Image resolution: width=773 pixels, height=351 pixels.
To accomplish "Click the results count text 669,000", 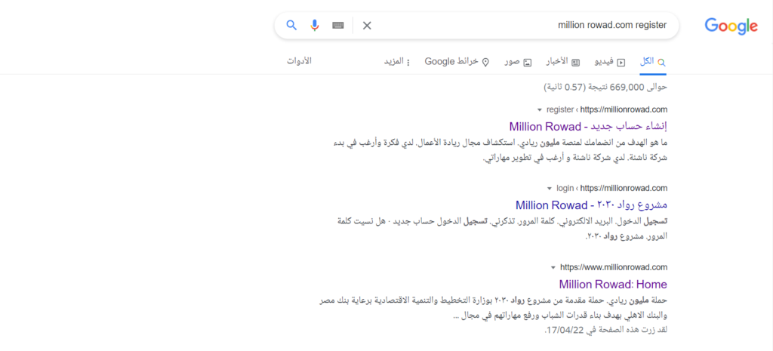I will pyautogui.click(x=627, y=88).
